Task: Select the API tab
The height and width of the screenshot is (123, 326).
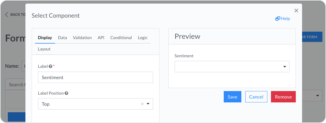Action: coord(101,38)
